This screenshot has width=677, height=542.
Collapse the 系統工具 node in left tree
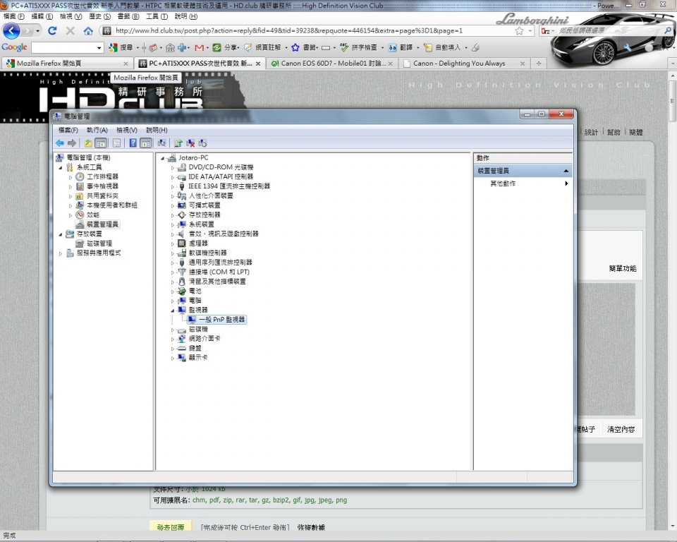coord(61,167)
